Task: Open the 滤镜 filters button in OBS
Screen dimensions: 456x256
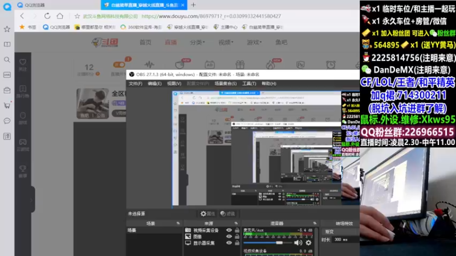Action: tap(227, 214)
